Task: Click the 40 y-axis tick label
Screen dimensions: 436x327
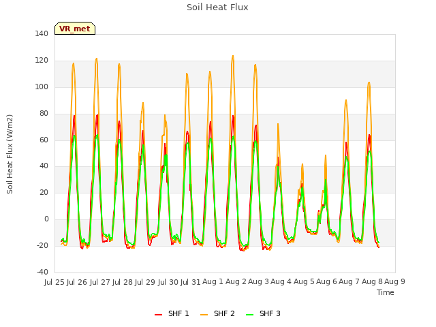Action: coord(44,166)
